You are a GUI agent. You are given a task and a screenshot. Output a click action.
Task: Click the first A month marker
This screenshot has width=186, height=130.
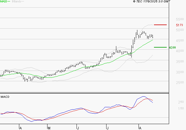21,128
